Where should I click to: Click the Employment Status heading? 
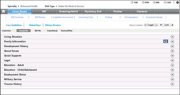tap(15, 75)
